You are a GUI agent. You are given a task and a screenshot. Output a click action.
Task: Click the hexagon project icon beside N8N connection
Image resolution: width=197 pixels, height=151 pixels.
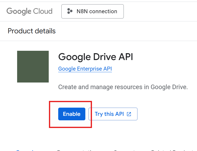[x=70, y=11]
